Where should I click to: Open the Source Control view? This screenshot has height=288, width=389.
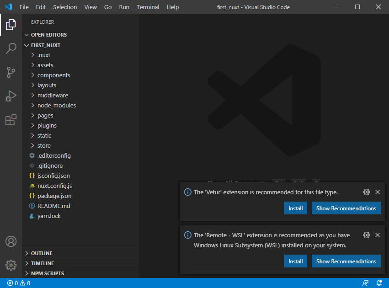(x=11, y=72)
